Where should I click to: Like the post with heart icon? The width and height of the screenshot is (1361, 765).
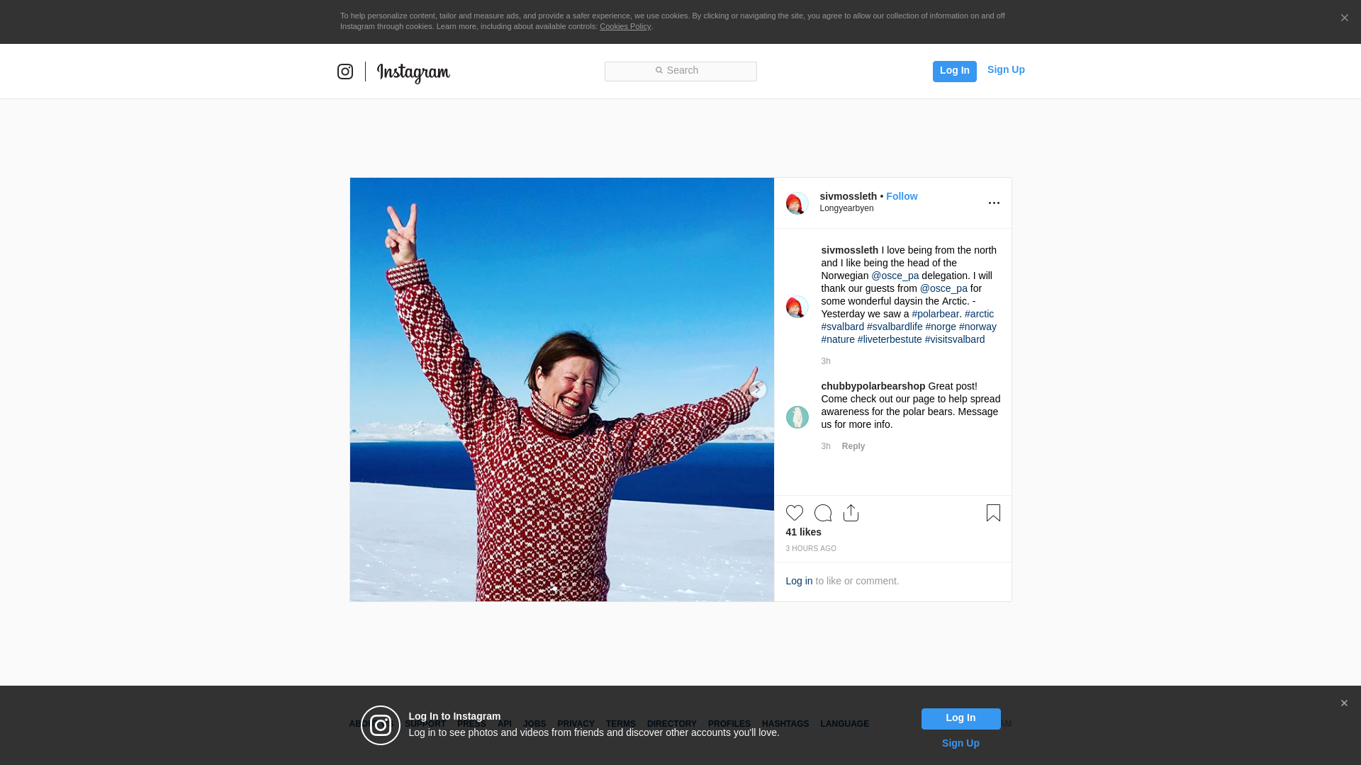[794, 513]
